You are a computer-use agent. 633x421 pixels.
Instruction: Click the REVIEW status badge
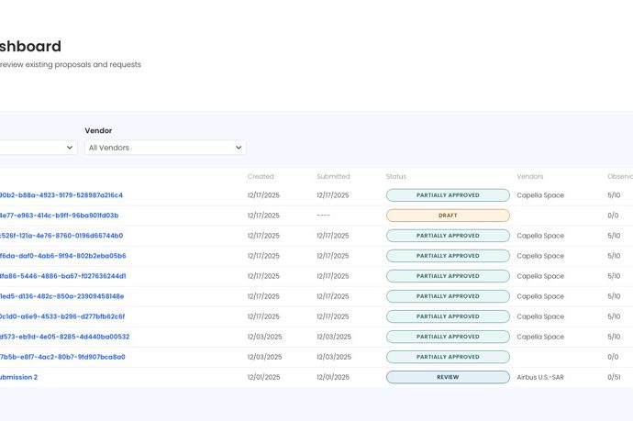[448, 377]
